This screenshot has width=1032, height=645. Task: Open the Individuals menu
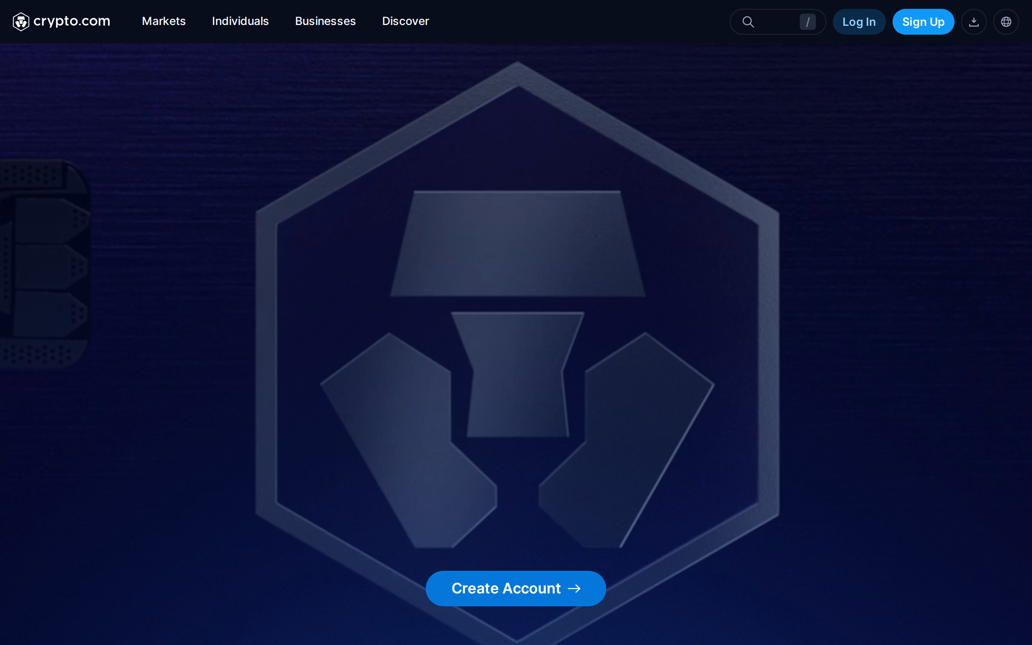point(240,21)
